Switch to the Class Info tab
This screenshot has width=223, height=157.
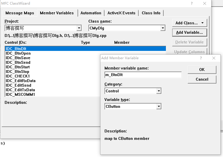[x=151, y=13]
